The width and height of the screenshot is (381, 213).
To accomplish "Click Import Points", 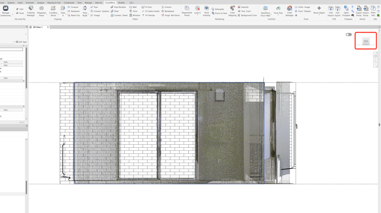I will tap(366, 11).
